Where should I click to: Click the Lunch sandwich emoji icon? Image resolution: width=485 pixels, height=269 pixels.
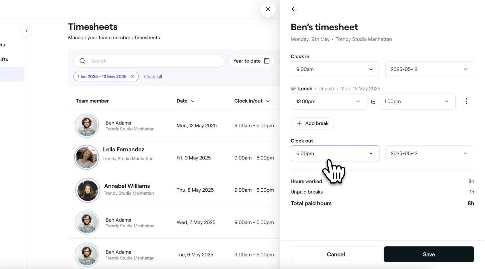coord(293,88)
